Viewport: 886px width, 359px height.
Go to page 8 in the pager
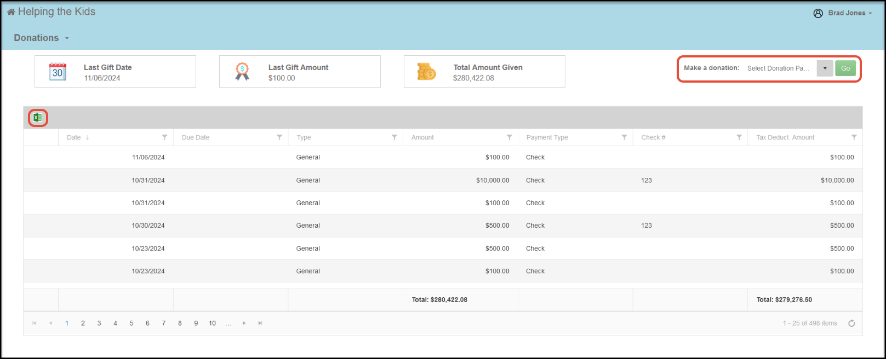tap(180, 323)
